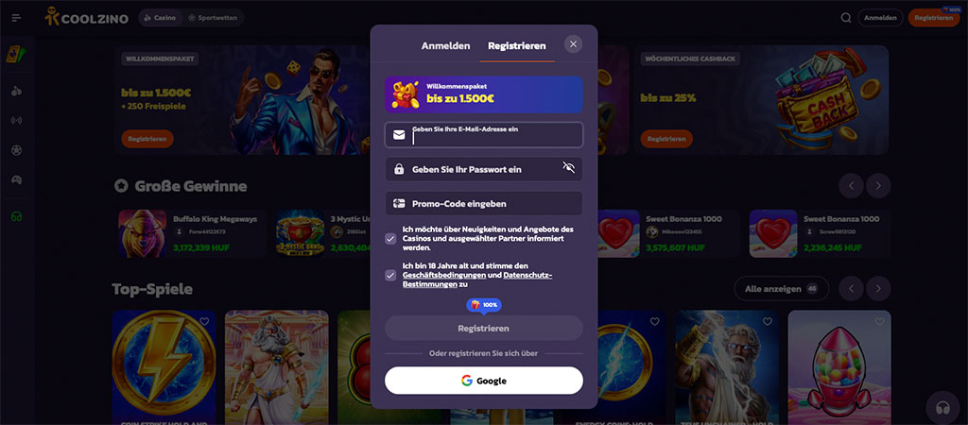Favorite the Zeus game with heart icon

pyautogui.click(x=768, y=321)
